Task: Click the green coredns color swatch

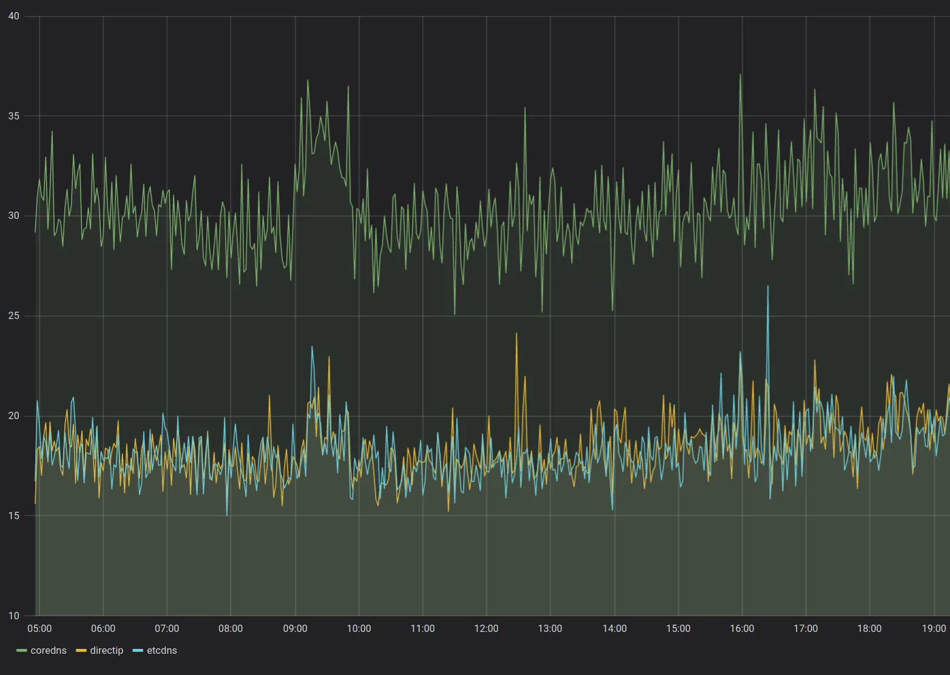Action: 22,651
